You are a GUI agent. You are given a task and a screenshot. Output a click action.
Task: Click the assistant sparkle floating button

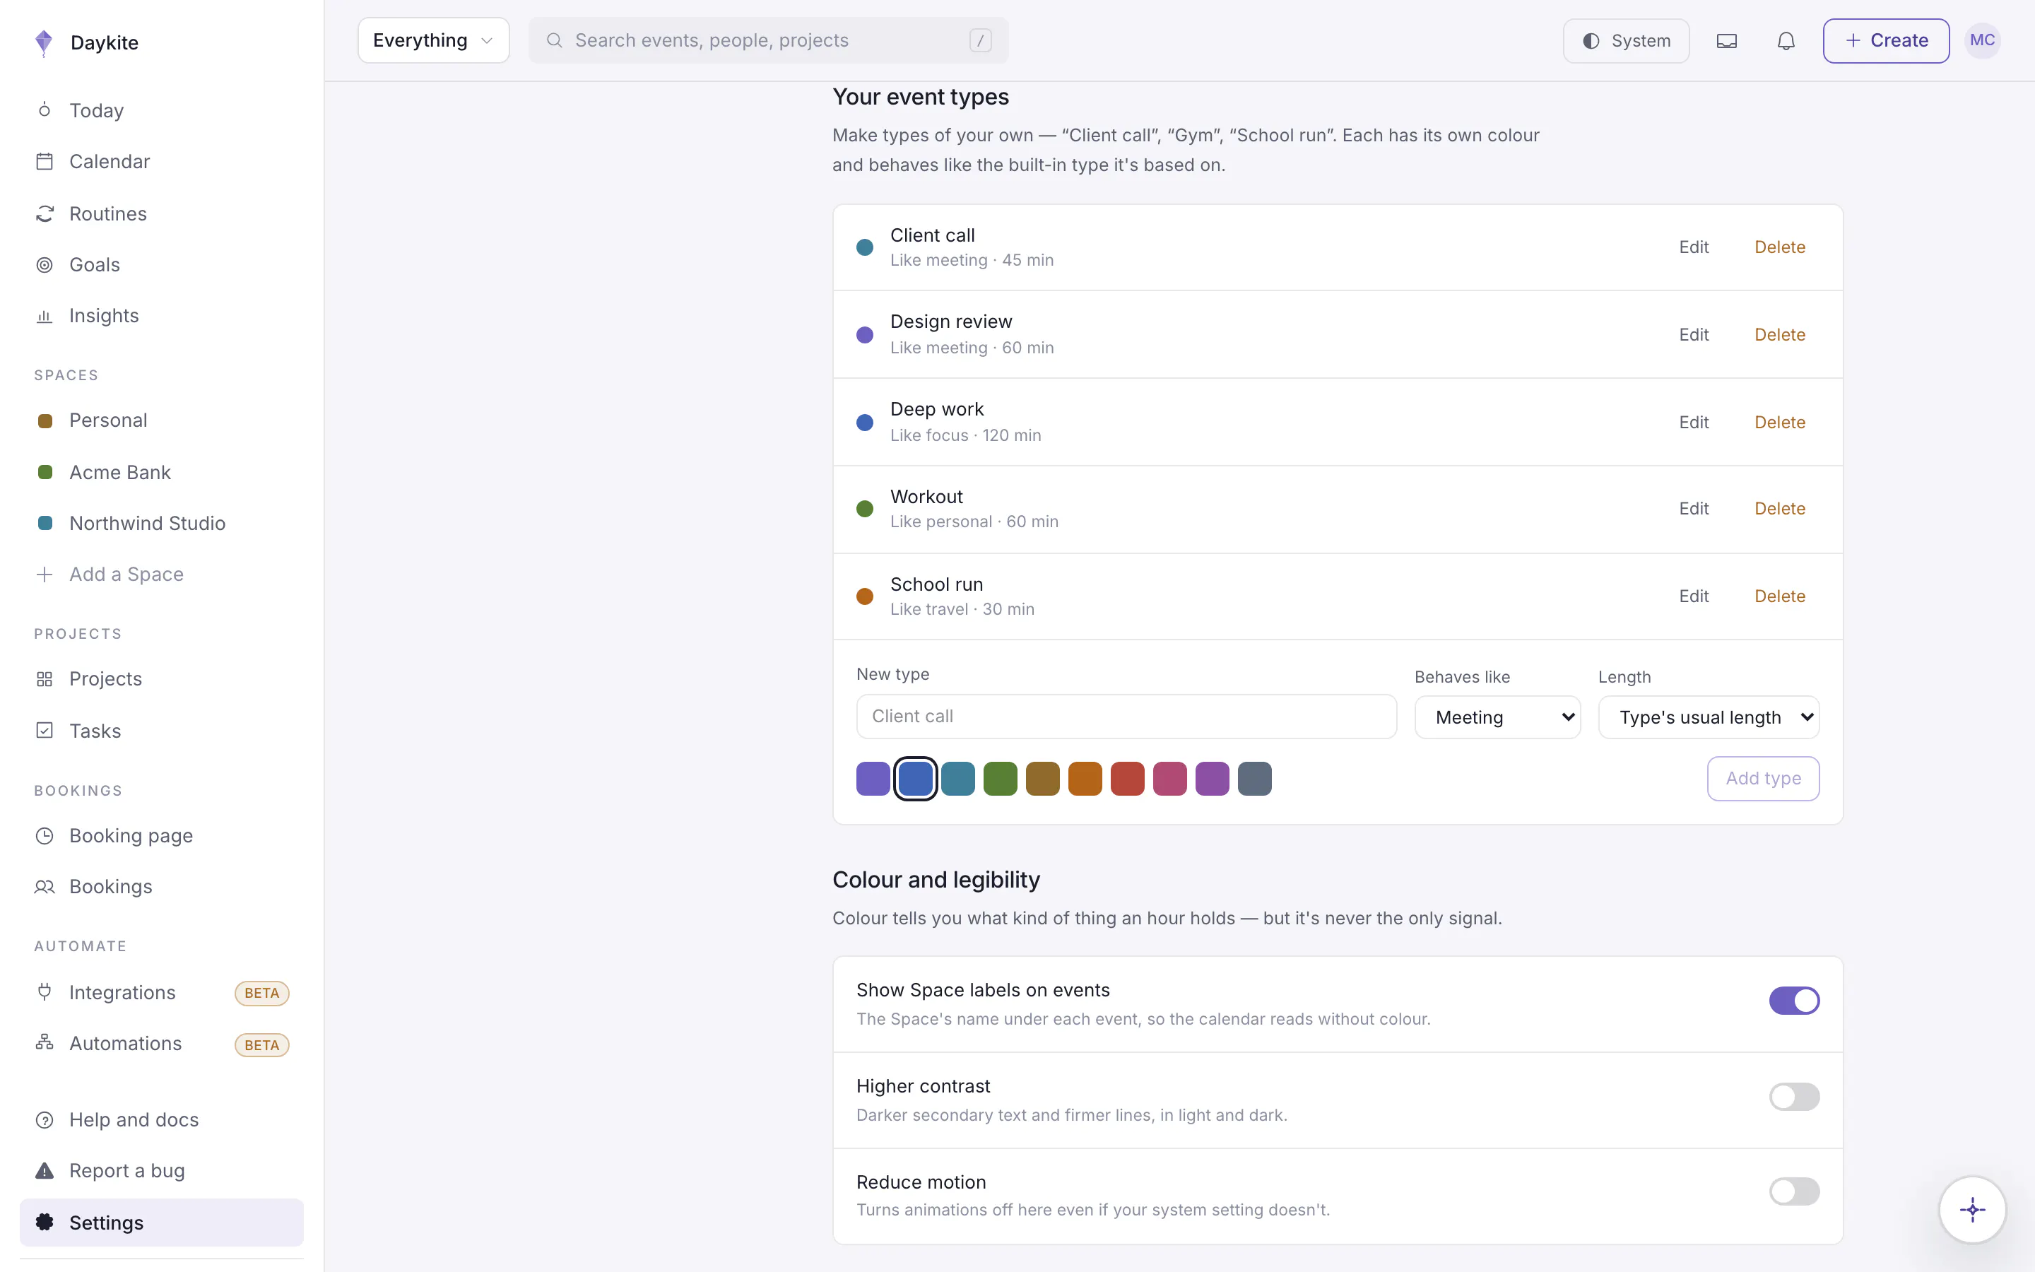pos(1972,1210)
